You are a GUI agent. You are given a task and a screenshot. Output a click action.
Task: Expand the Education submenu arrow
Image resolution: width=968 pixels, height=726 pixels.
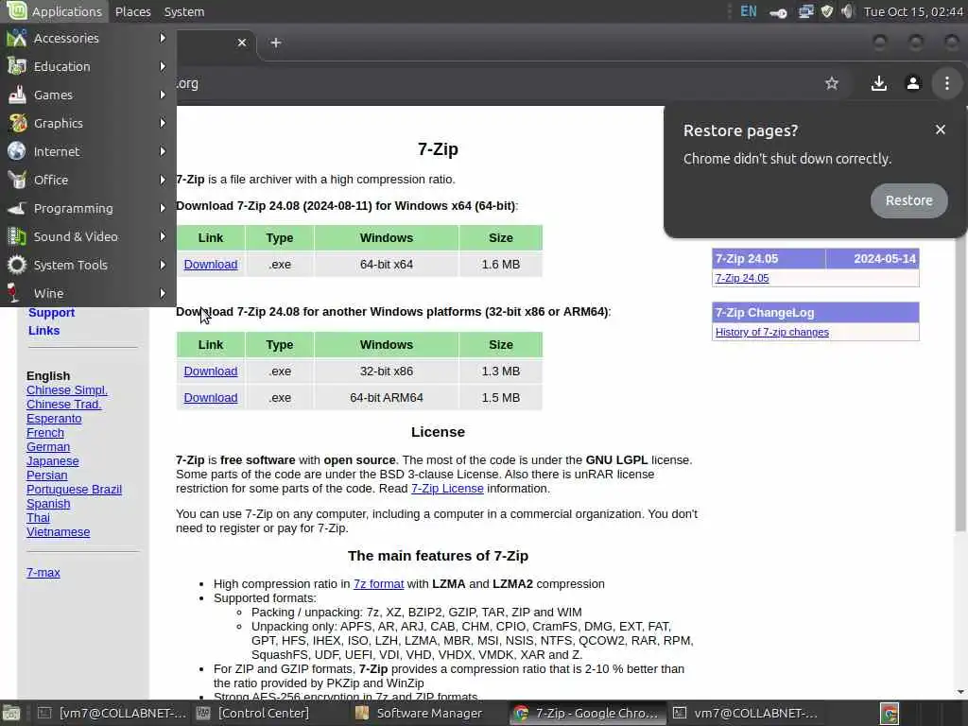pos(163,67)
